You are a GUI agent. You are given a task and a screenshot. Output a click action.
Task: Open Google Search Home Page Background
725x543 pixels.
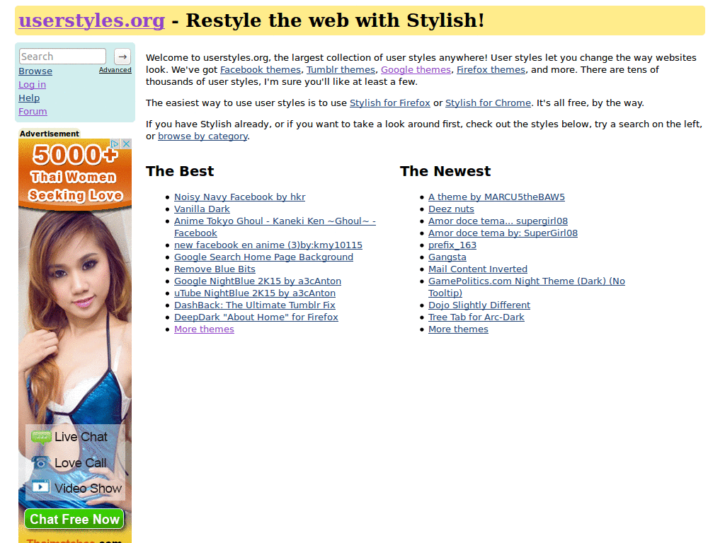(263, 257)
